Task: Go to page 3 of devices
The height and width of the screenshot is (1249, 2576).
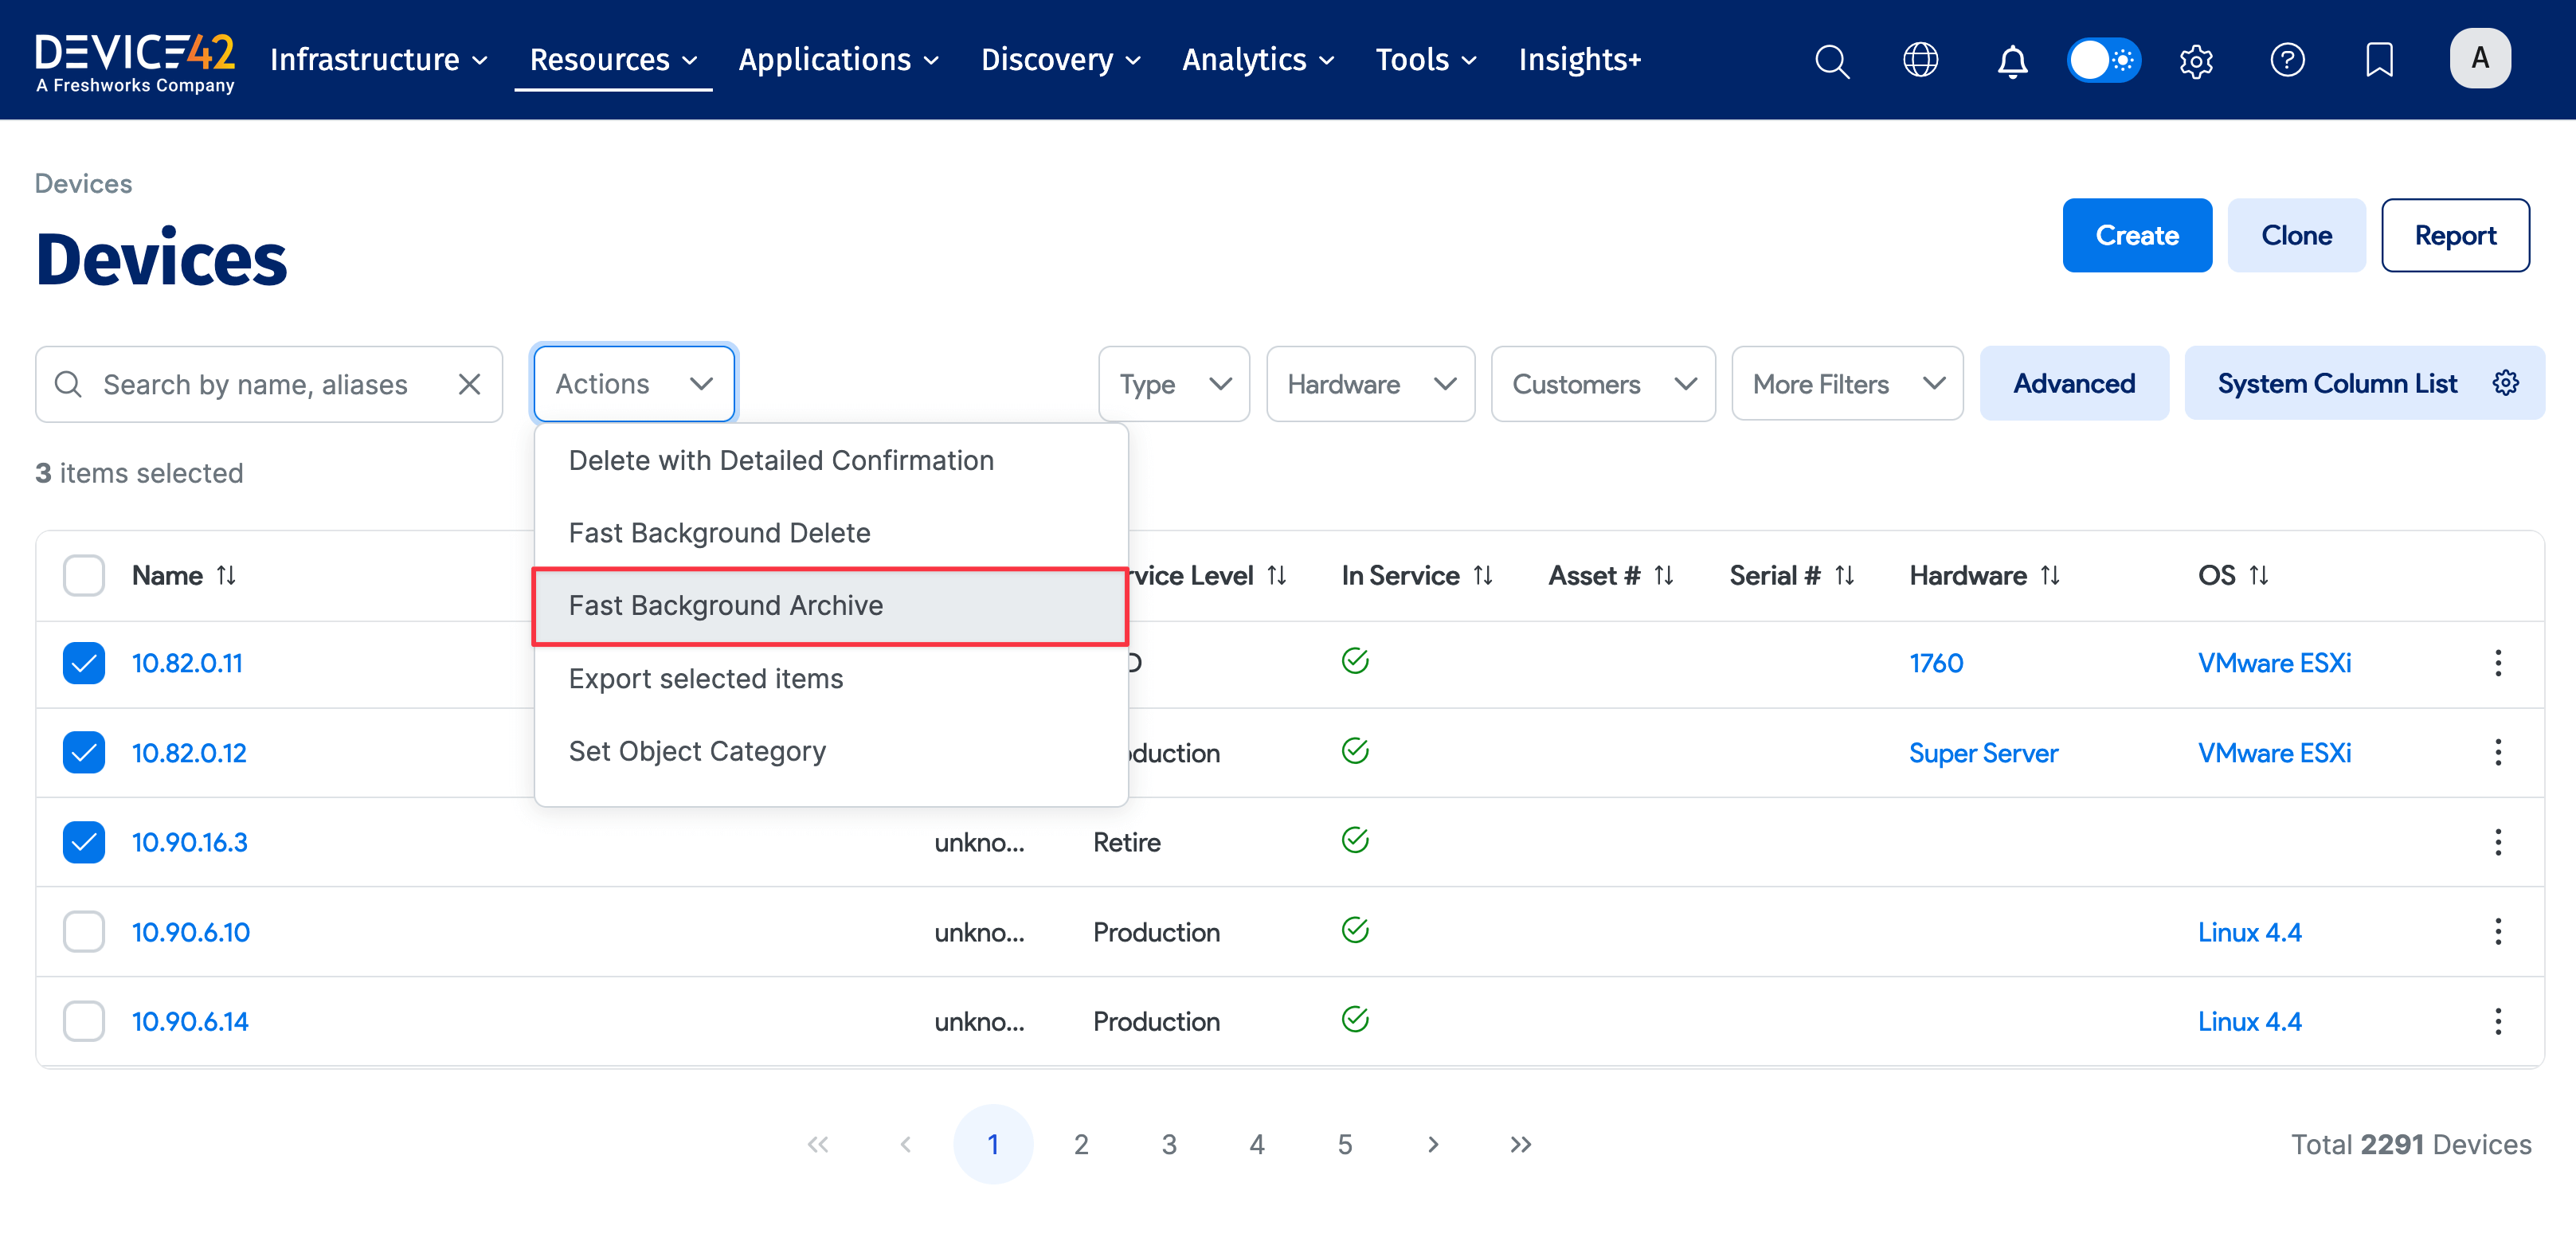Action: (x=1168, y=1144)
